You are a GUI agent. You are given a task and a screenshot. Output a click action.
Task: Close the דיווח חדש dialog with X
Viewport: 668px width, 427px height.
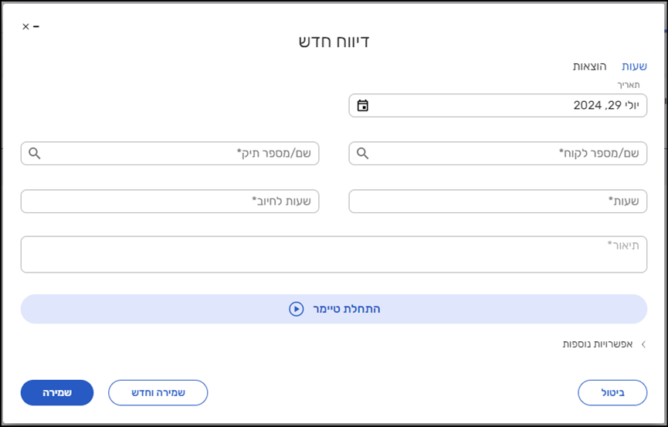tap(25, 26)
